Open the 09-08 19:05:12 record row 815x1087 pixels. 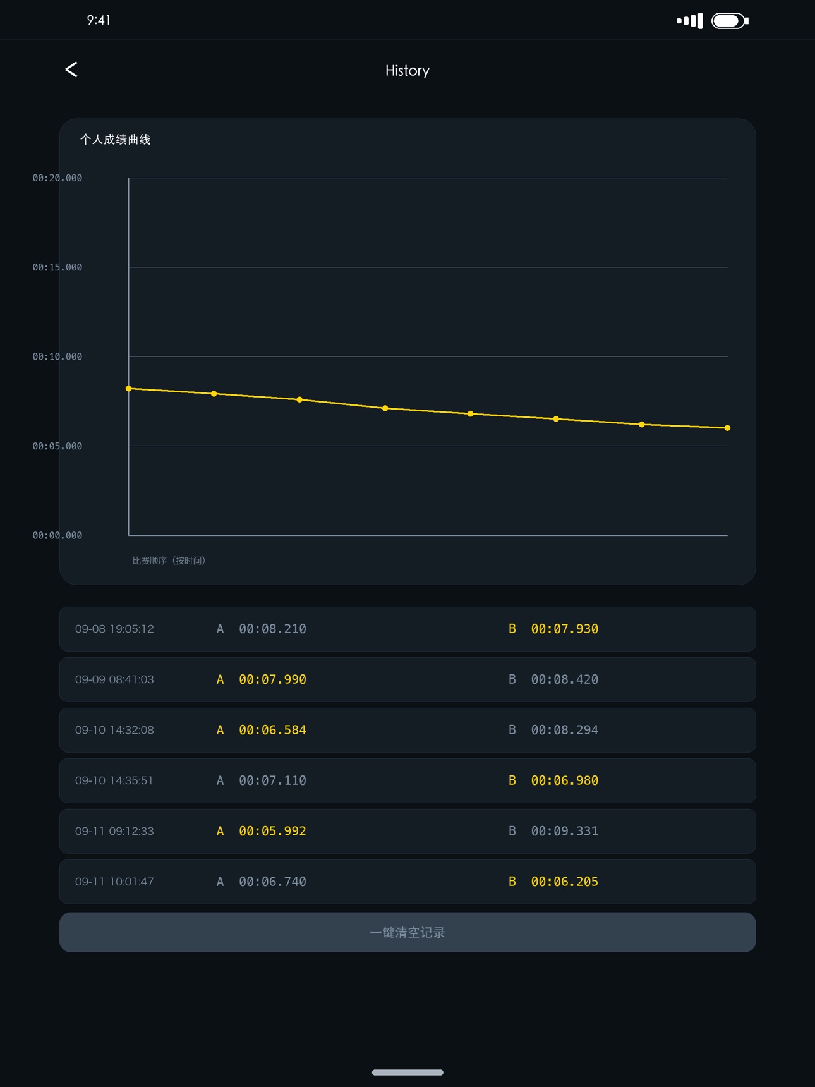point(407,629)
